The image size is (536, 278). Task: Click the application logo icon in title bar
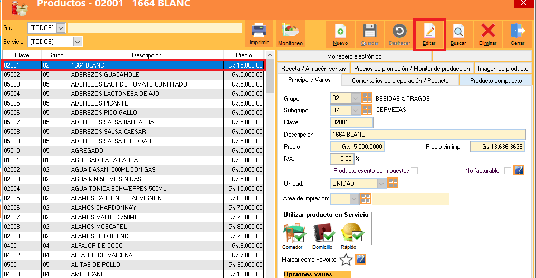click(19, 8)
